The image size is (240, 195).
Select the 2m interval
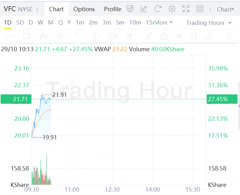click(93, 23)
